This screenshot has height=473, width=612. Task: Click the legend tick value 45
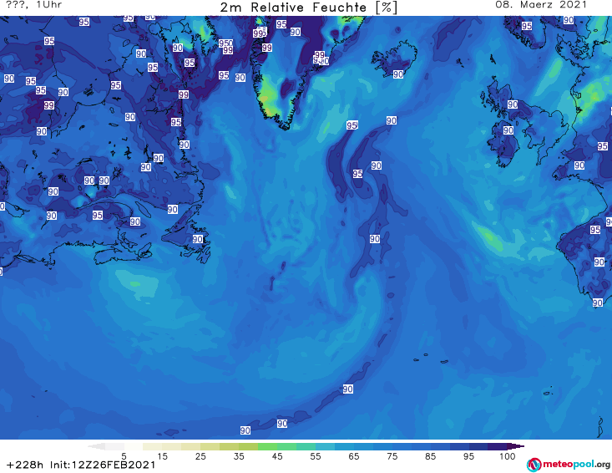point(277,456)
